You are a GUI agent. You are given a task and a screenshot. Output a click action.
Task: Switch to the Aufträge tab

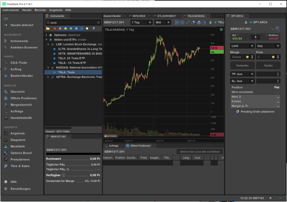[x=114, y=146]
